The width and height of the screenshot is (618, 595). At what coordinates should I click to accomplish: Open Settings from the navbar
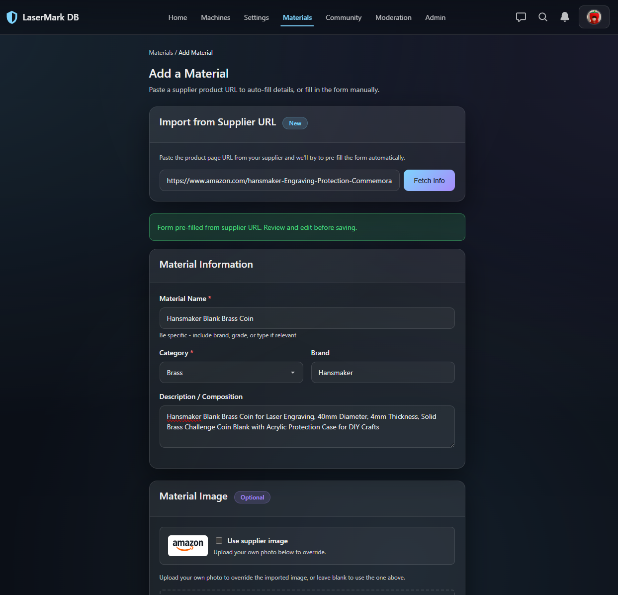(x=256, y=17)
